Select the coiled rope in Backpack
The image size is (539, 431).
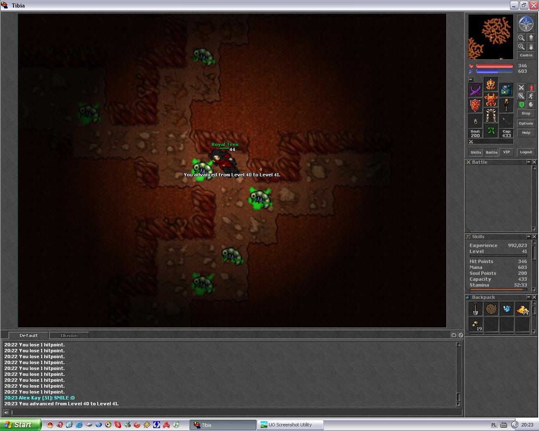[491, 309]
